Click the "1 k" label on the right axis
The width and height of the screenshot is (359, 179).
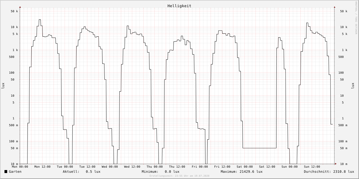[x=345, y=50]
